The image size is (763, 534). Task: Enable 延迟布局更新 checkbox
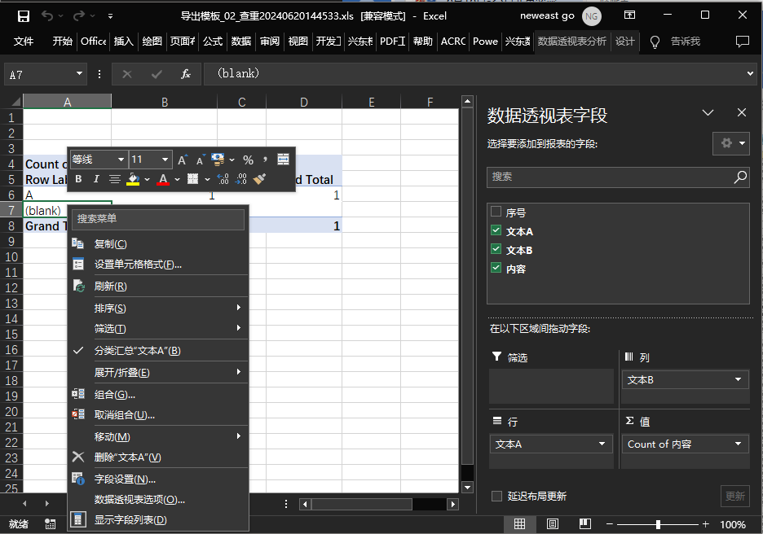(496, 496)
